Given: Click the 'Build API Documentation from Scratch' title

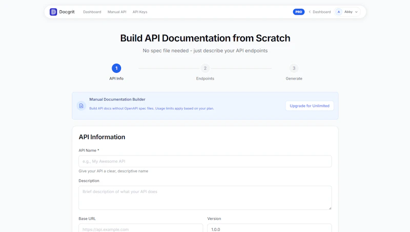Looking at the screenshot, I should 206,38.
